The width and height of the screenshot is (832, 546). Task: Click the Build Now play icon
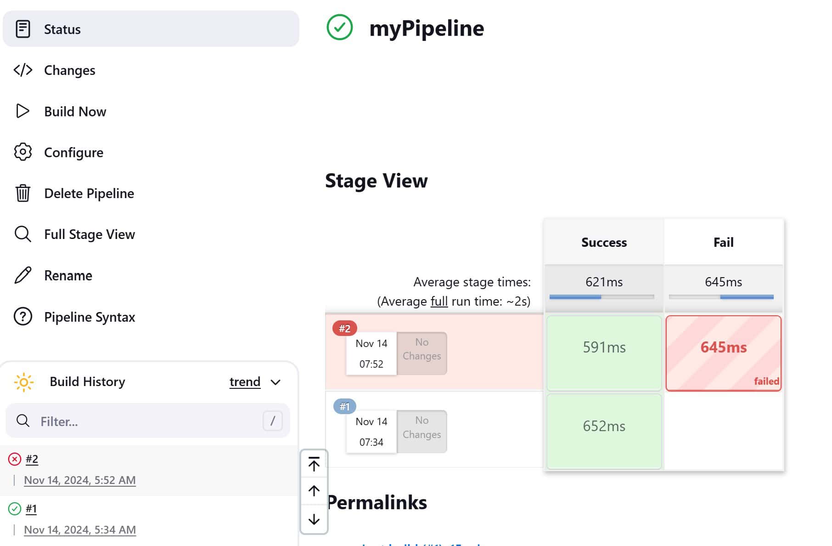pos(23,111)
